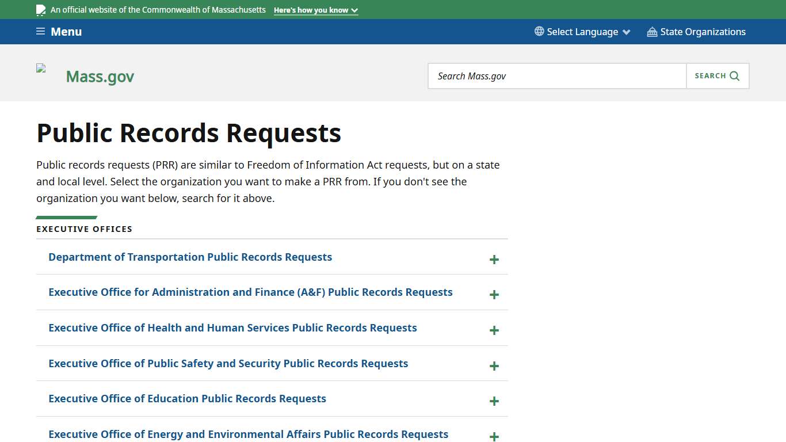Open the Menu item in the navigation bar
This screenshot has height=442, width=786.
pos(66,32)
